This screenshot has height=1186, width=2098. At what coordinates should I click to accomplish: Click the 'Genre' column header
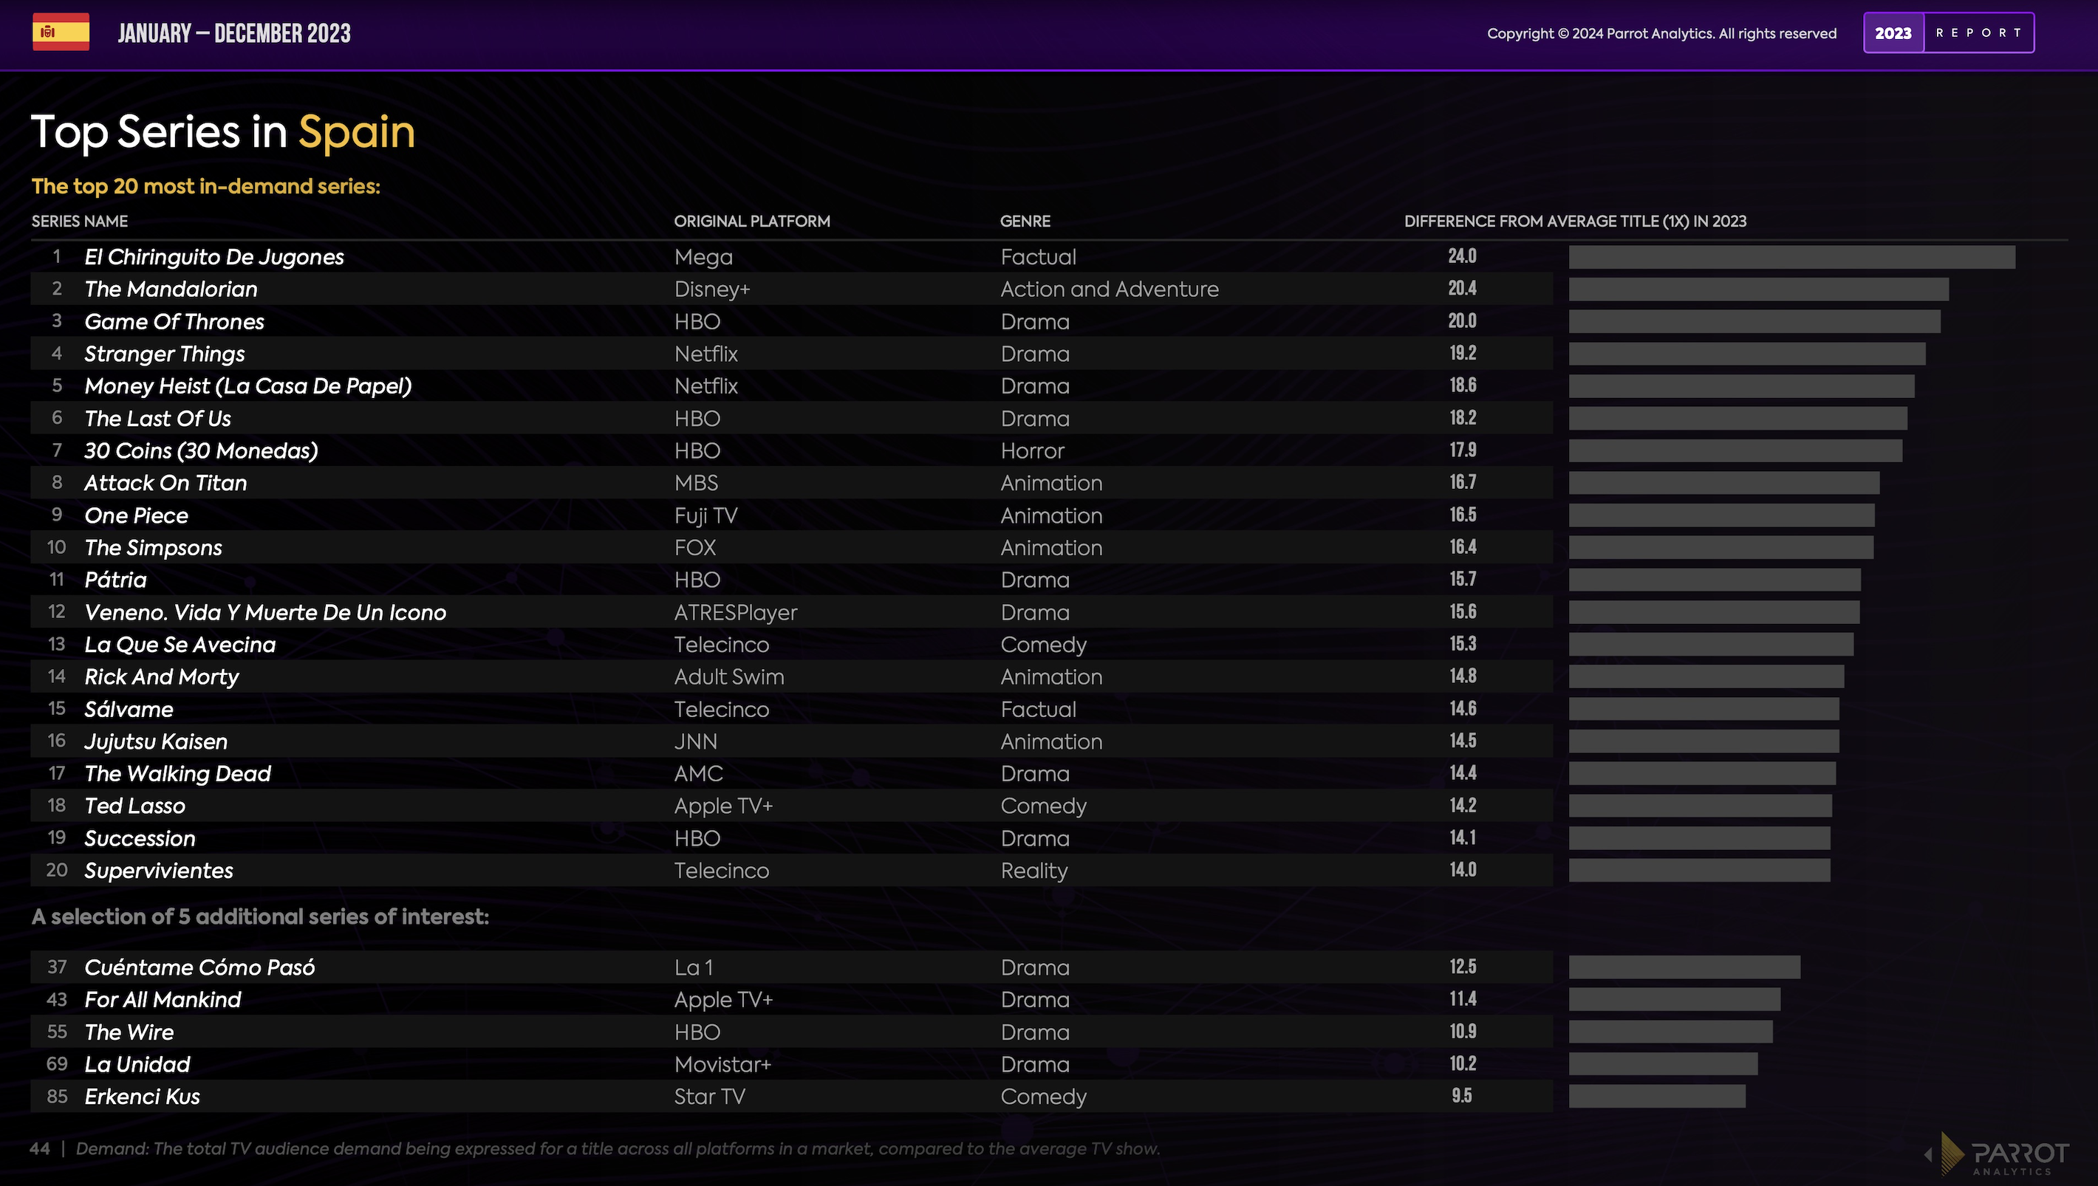tap(1025, 221)
